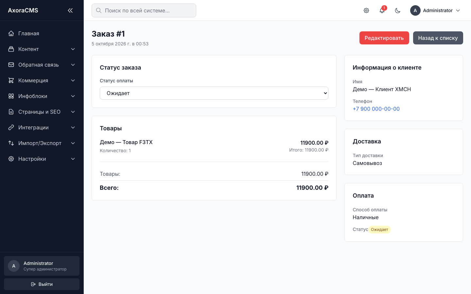Open notifications via the bell icon
This screenshot has height=294, width=471.
[382, 10]
